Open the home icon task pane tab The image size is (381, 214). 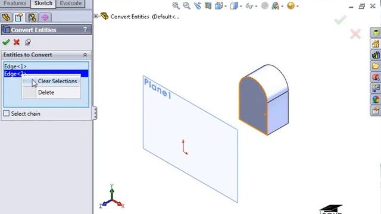(x=376, y=44)
